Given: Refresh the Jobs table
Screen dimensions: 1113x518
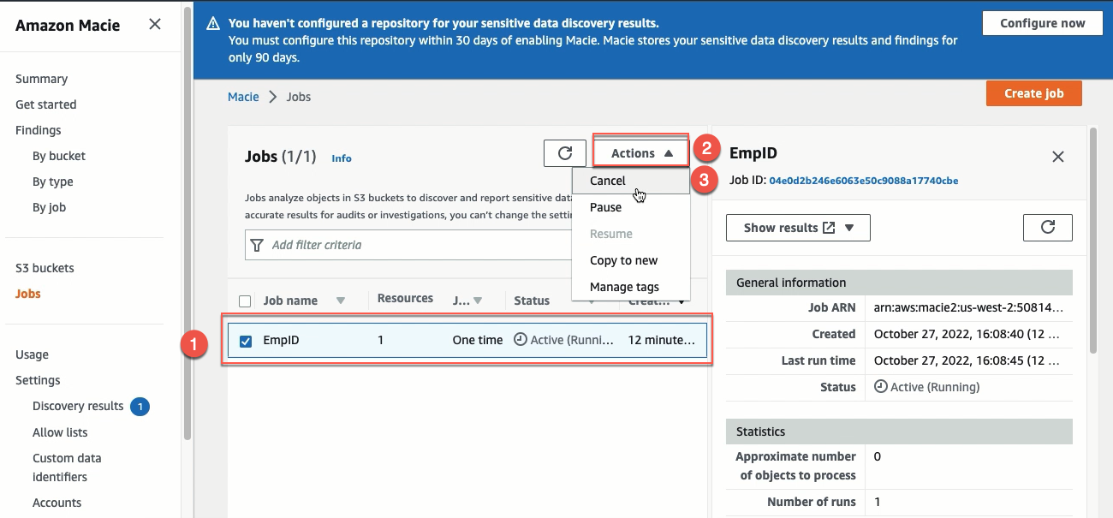Looking at the screenshot, I should coord(565,153).
